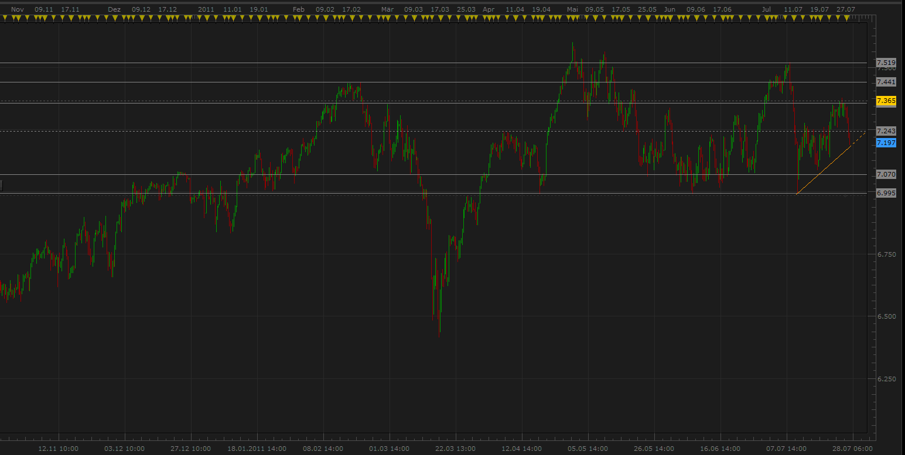This screenshot has width=905, height=455.
Task: Click the 6.995 price level label
Action: point(886,193)
